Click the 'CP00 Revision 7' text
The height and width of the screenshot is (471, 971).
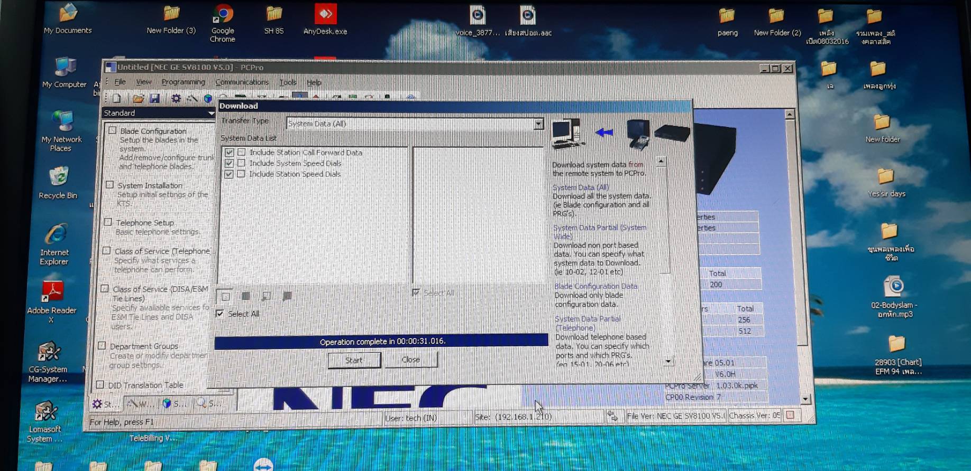pos(693,397)
